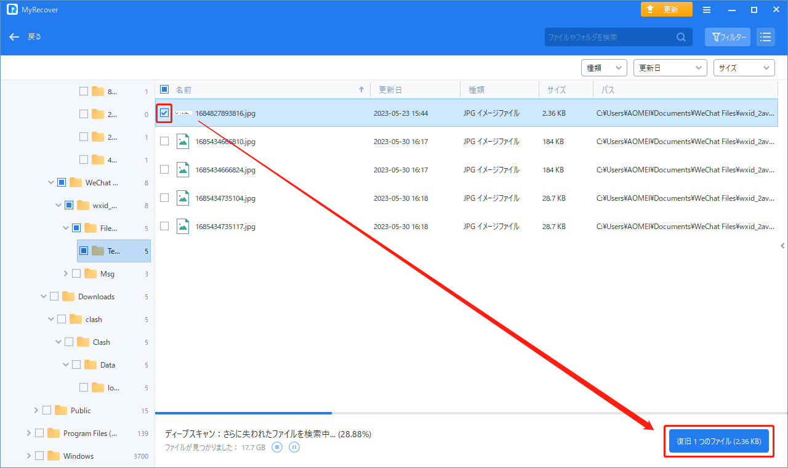Expand the Msg folder tree node

(x=66, y=273)
